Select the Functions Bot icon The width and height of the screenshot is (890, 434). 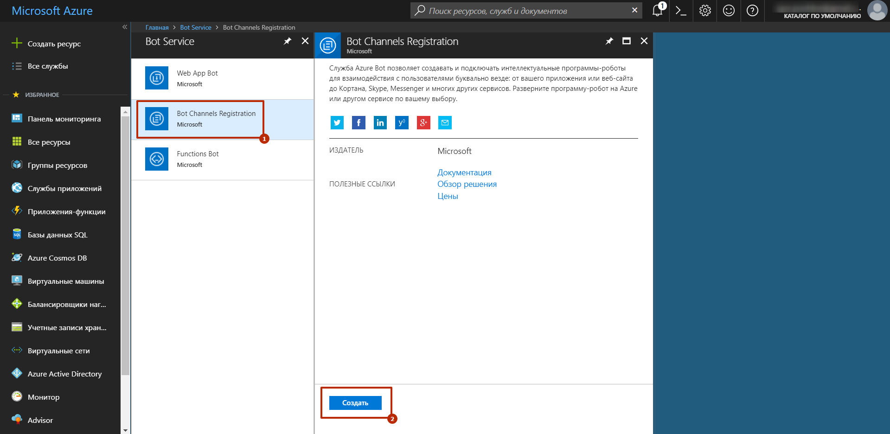click(157, 159)
